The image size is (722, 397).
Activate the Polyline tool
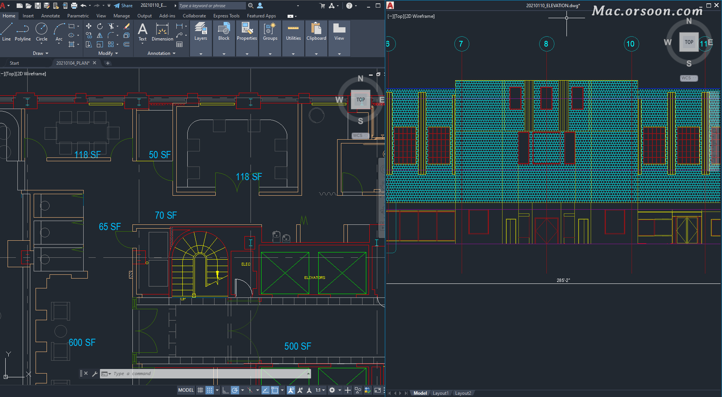23,32
